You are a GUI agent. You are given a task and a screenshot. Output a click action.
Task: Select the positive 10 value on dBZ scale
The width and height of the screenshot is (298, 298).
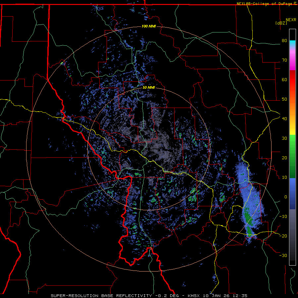284,177
